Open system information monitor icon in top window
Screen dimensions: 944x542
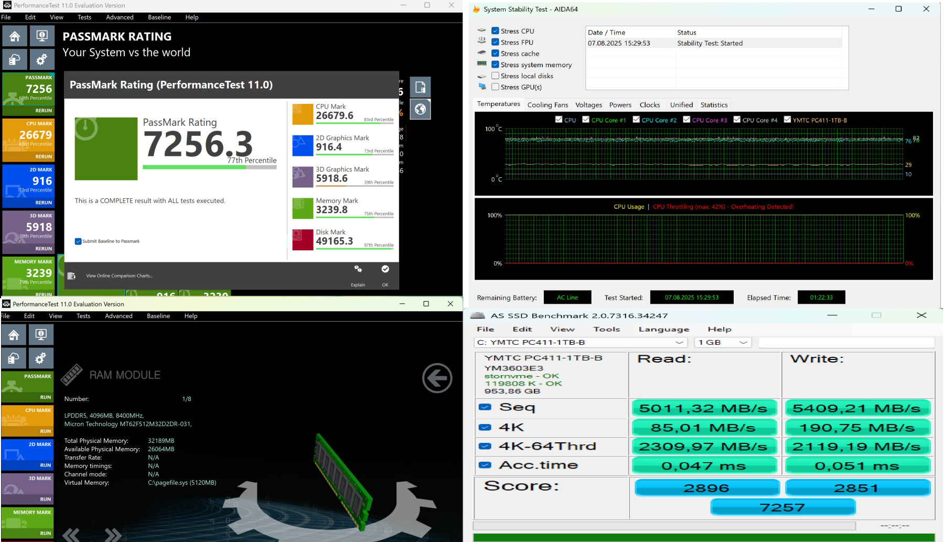(41, 36)
